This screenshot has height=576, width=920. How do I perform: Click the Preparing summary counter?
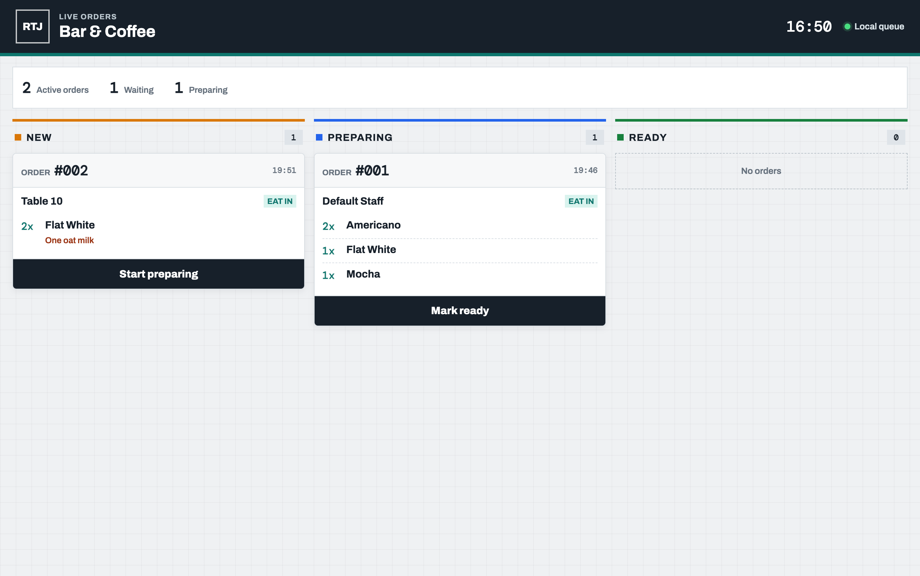tap(201, 88)
